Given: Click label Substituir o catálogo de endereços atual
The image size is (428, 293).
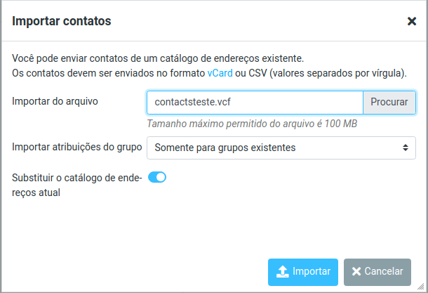Looking at the screenshot, I should point(77,185).
